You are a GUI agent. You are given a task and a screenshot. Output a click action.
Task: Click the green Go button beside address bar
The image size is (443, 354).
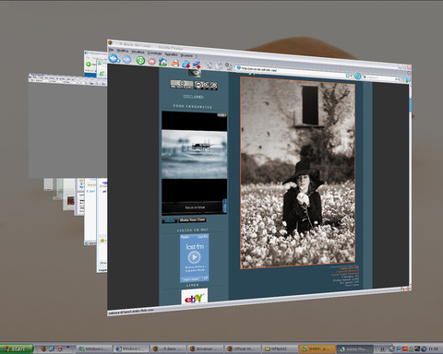coord(357,76)
